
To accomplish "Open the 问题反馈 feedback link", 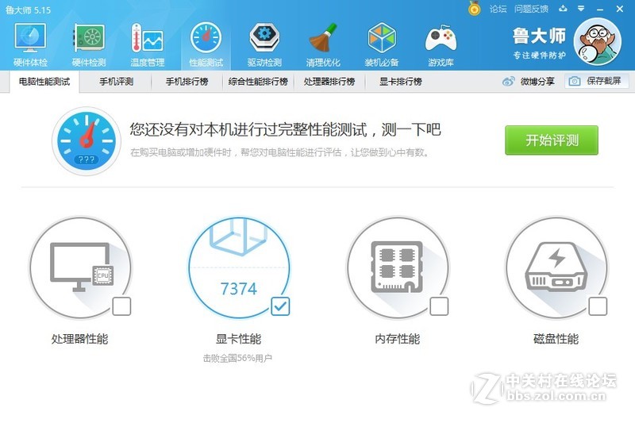I will coord(531,9).
